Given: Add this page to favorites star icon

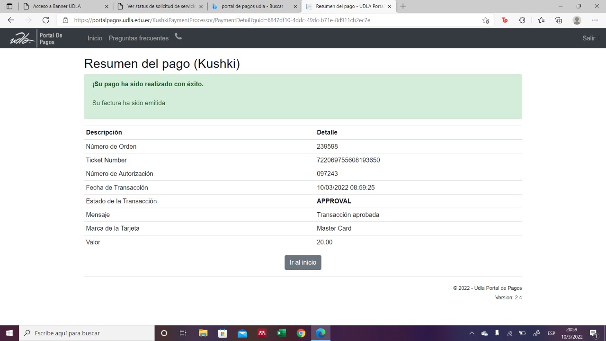Looking at the screenshot, I should (486, 20).
